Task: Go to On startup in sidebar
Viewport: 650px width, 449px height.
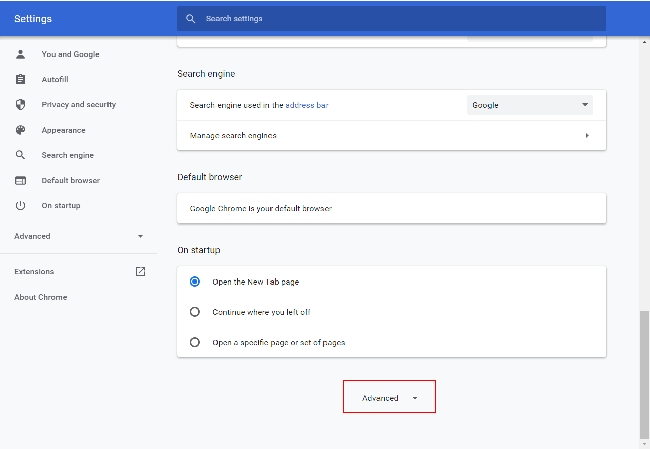Action: coord(61,205)
